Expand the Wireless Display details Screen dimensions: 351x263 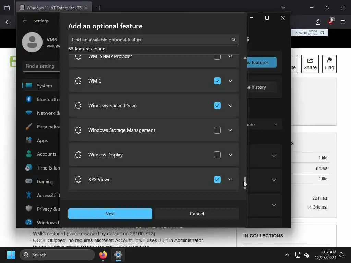230,155
